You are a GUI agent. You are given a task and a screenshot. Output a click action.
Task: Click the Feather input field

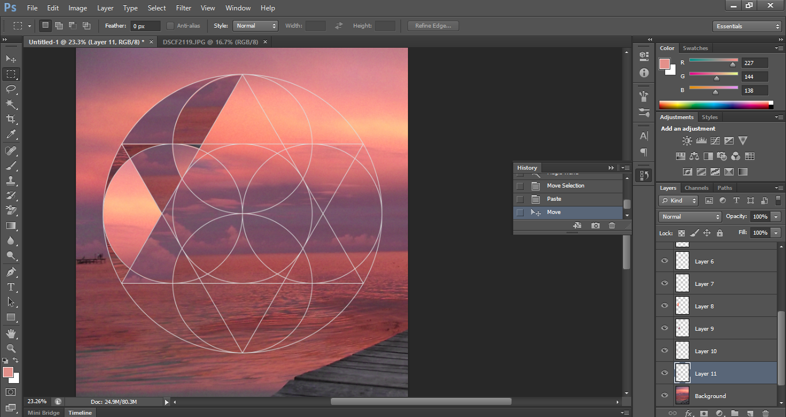click(146, 26)
